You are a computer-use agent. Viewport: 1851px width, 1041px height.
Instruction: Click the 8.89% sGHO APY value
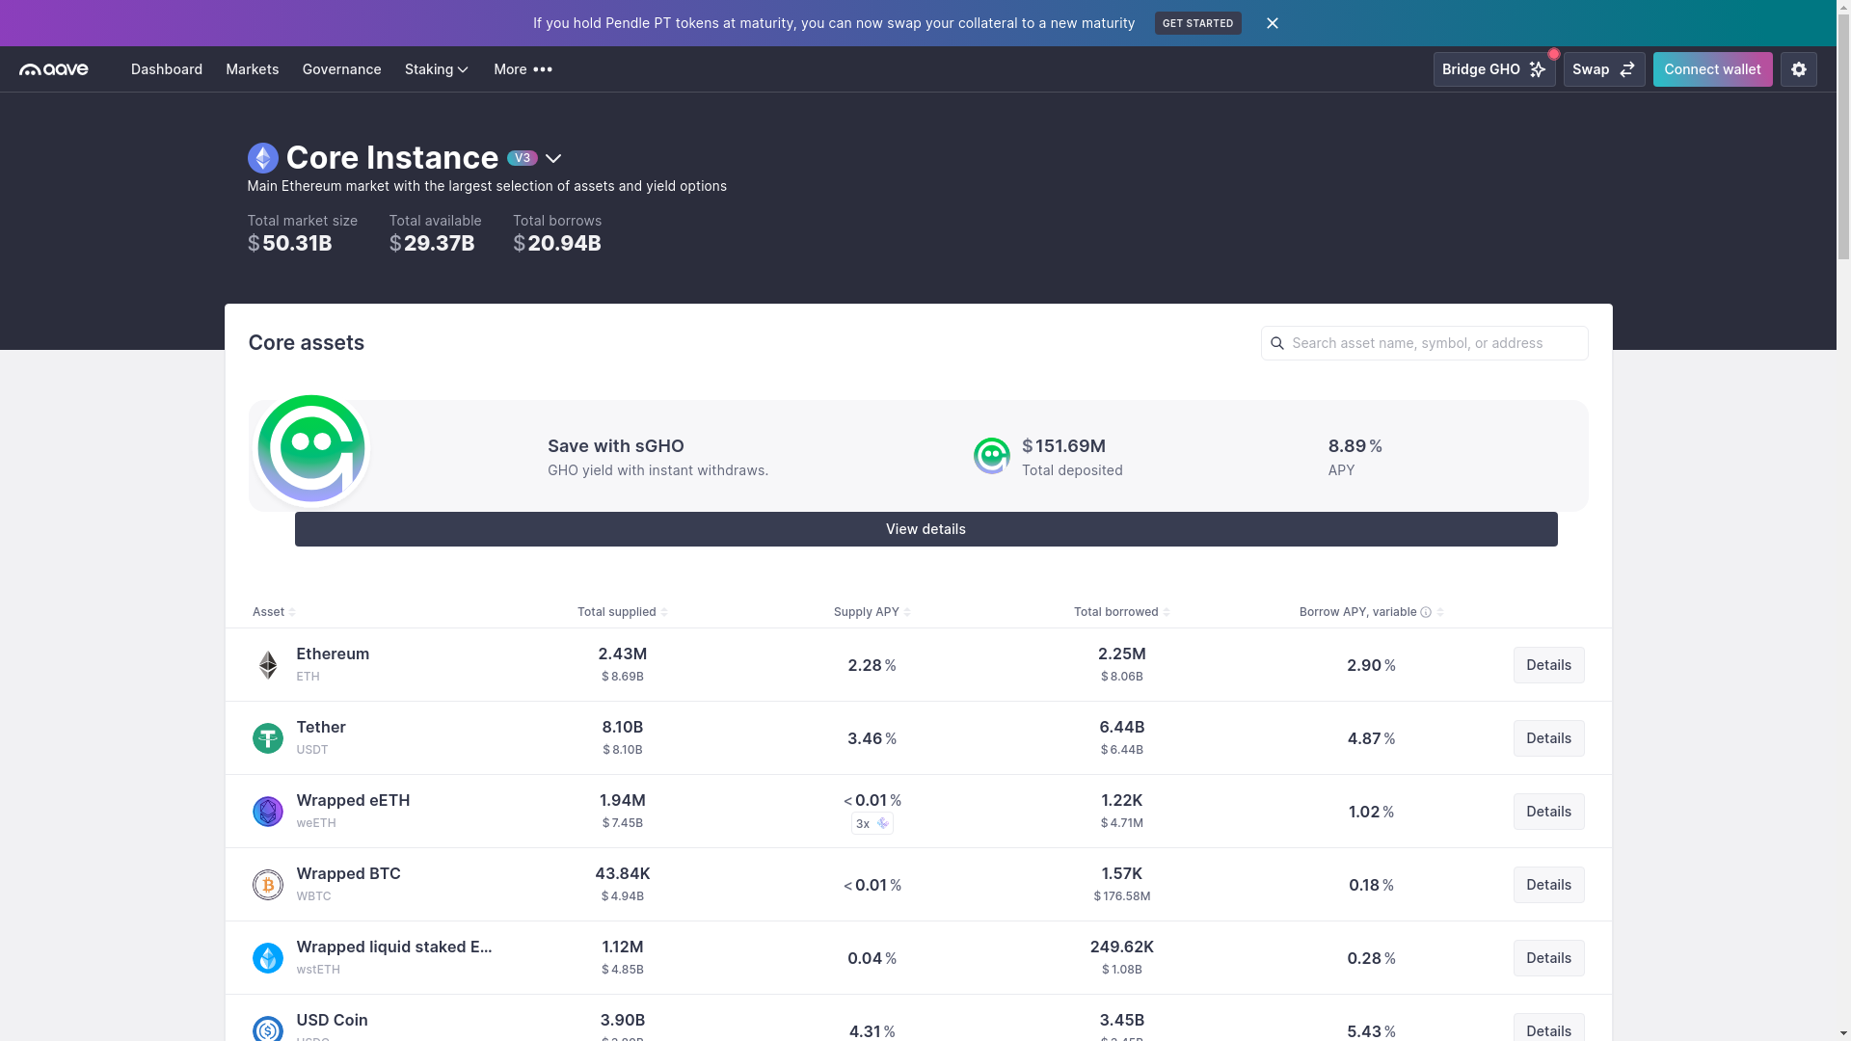click(1355, 446)
